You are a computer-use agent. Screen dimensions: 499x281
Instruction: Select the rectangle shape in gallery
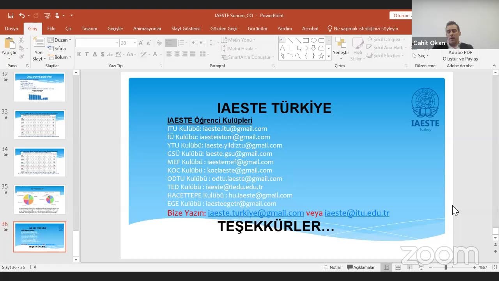(x=306, y=40)
